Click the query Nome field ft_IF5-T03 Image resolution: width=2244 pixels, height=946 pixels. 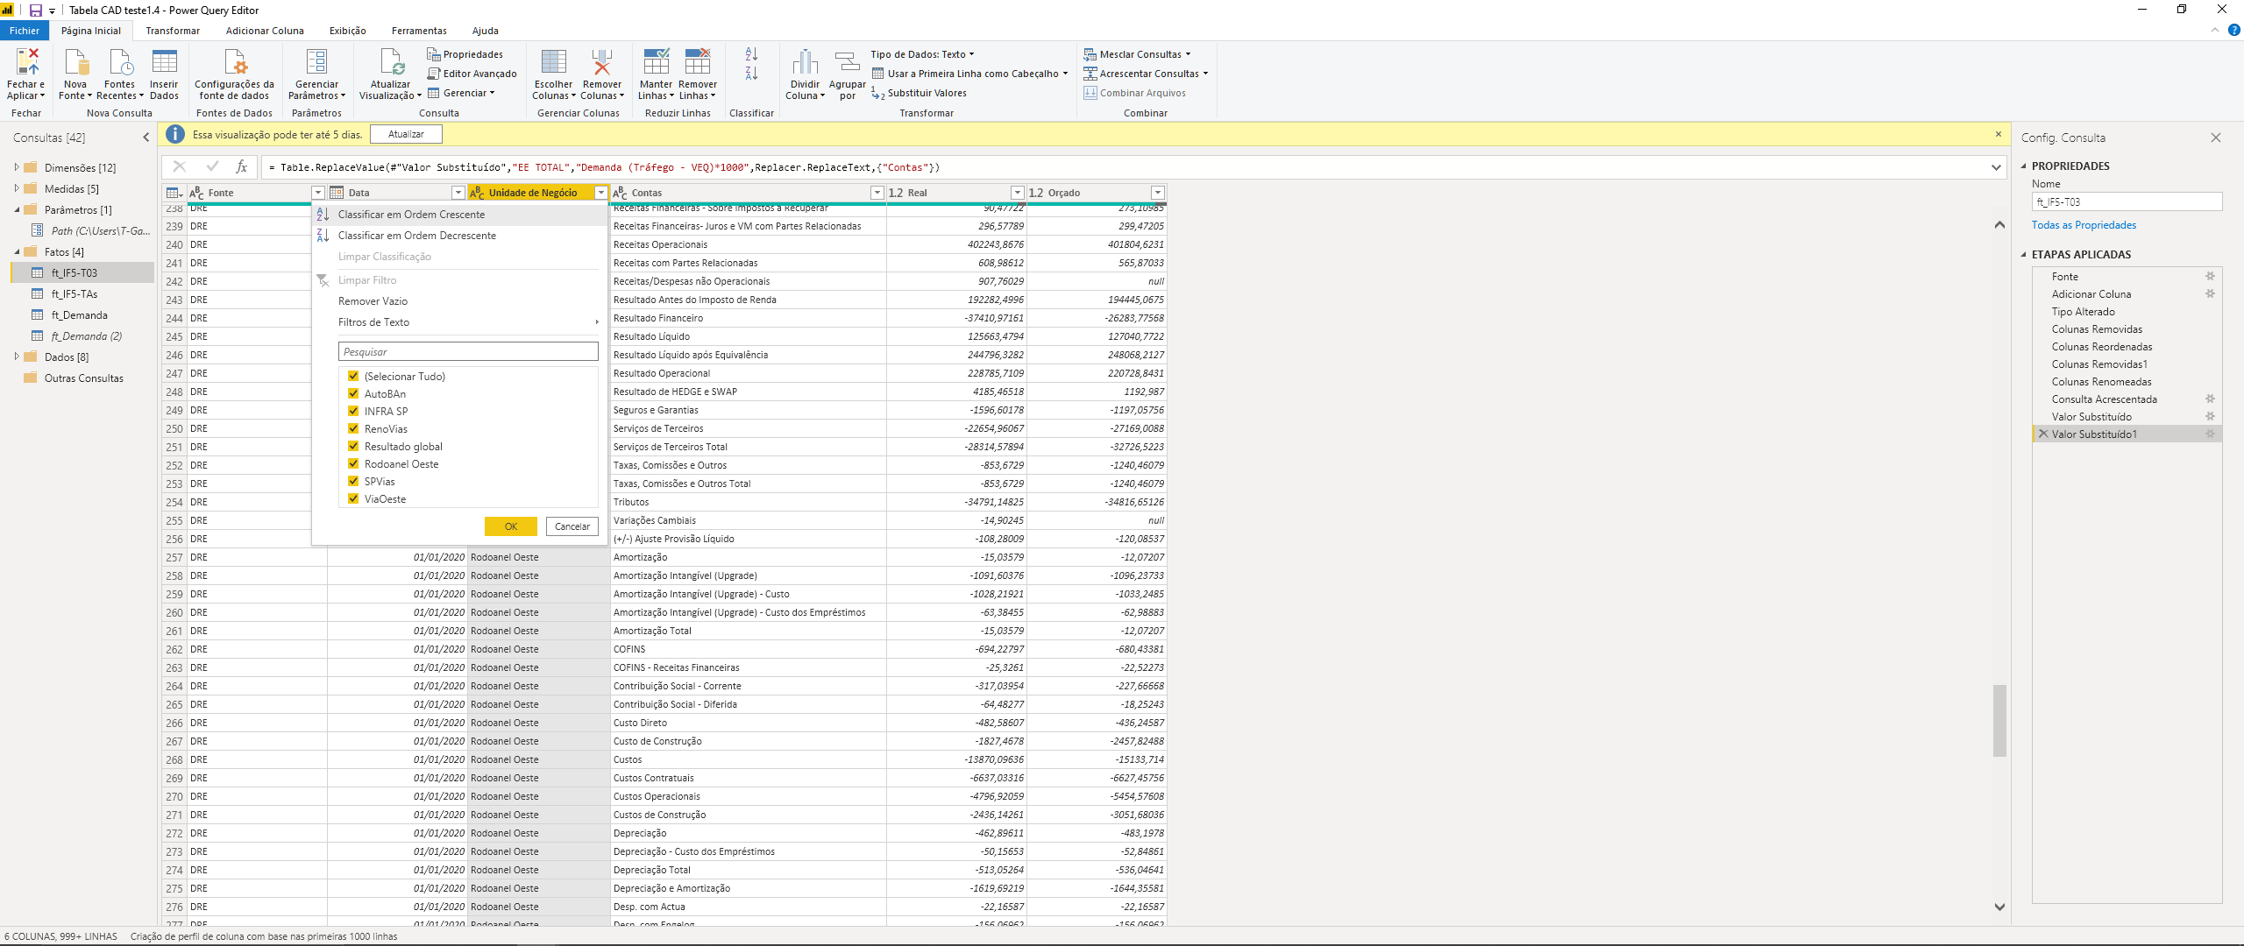point(2127,202)
